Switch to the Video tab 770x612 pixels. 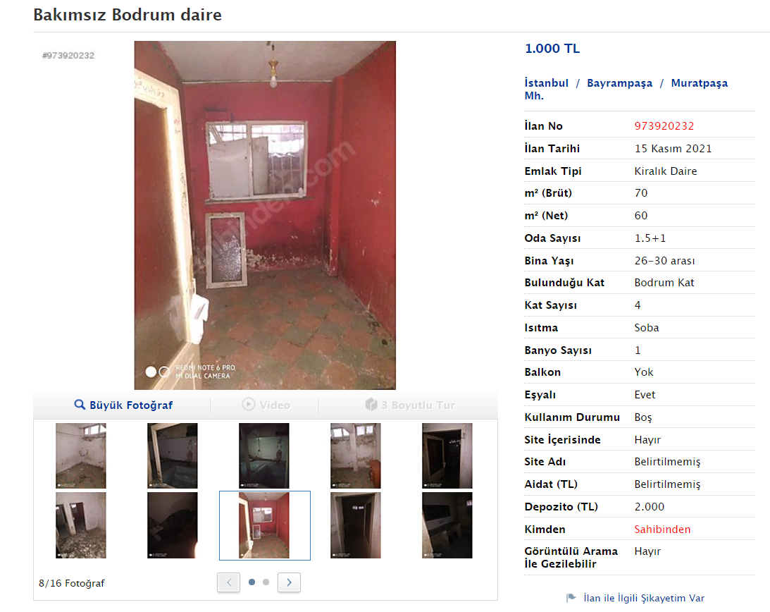266,405
